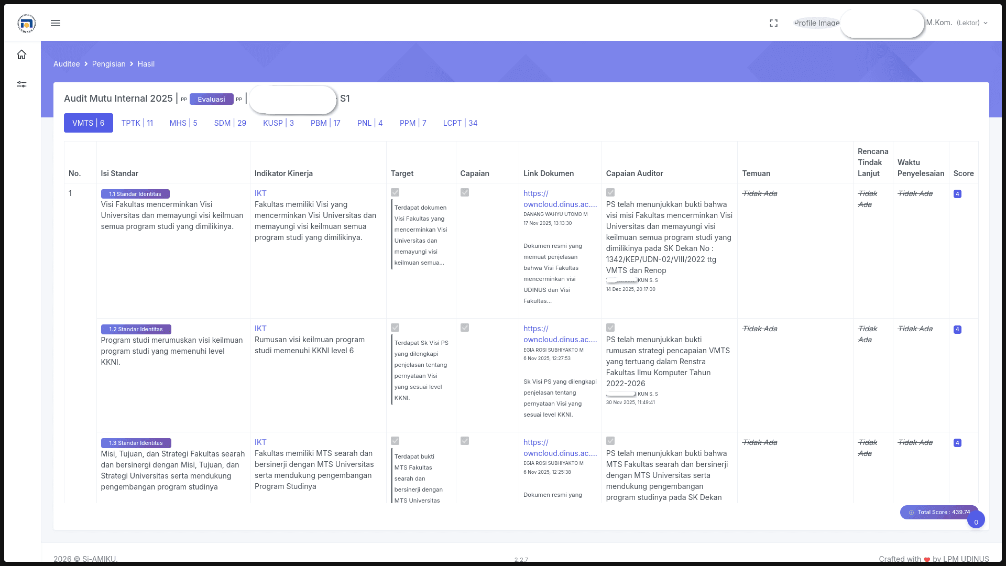
Task: Click score badge 4 for standard 1.2
Action: (x=957, y=330)
